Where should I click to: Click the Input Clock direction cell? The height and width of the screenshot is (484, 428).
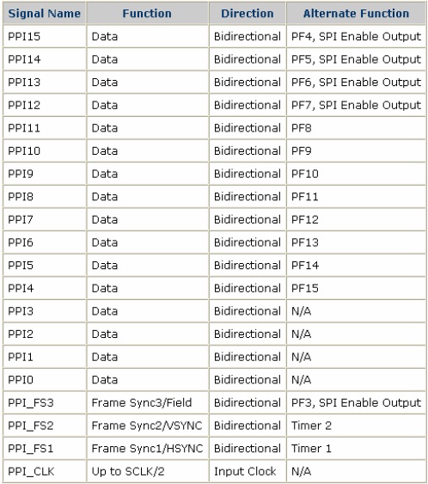click(248, 471)
